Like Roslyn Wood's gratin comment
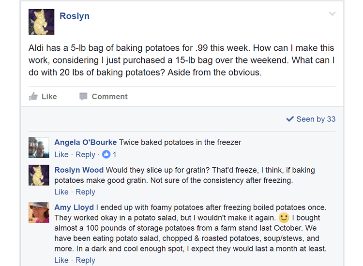363x266 pixels. 61,192
